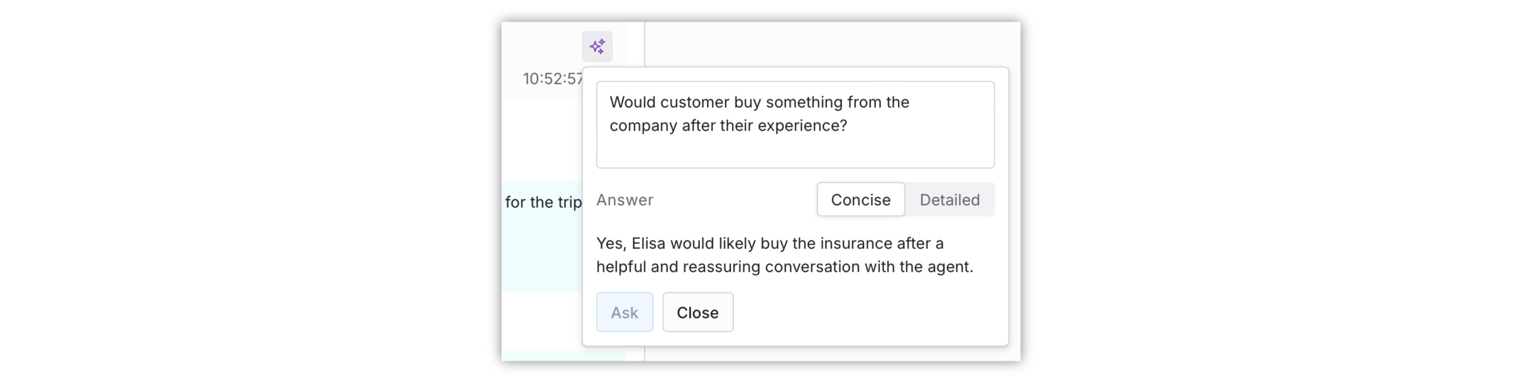Click the empty bottom of the question box
The image size is (1522, 383).
click(x=795, y=152)
